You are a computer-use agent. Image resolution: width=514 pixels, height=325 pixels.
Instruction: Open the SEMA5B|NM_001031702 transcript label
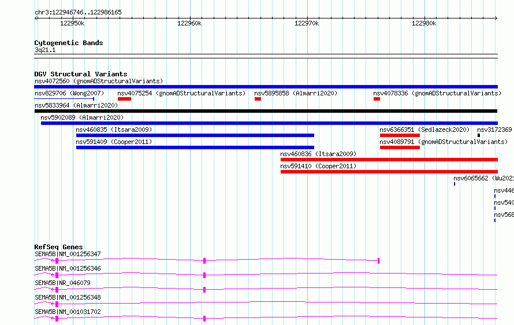pos(68,312)
